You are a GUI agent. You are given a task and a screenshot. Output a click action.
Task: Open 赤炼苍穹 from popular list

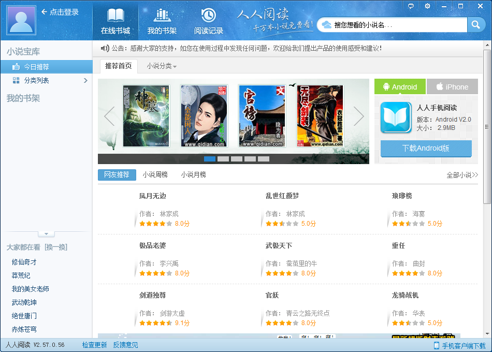click(x=24, y=329)
